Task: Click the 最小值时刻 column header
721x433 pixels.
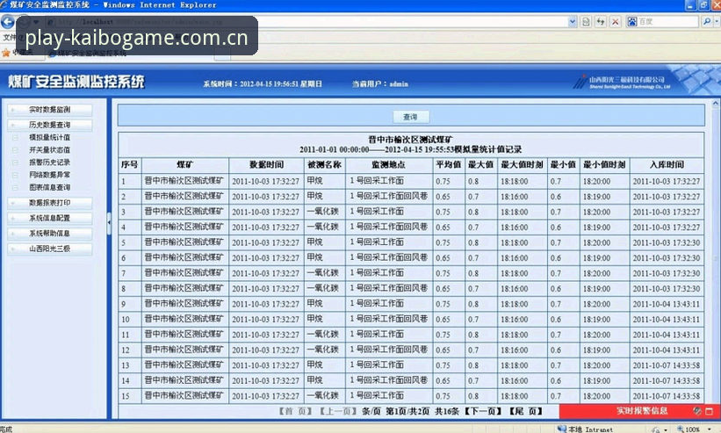Action: 605,164
